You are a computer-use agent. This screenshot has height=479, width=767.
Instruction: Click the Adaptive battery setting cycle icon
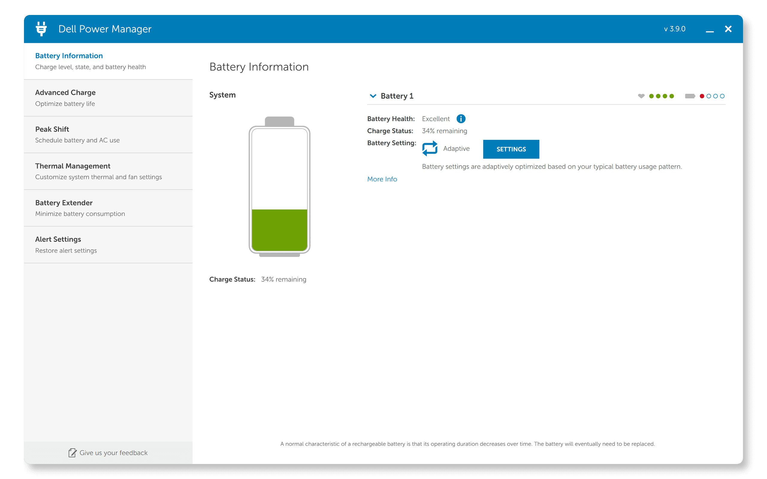pos(429,148)
